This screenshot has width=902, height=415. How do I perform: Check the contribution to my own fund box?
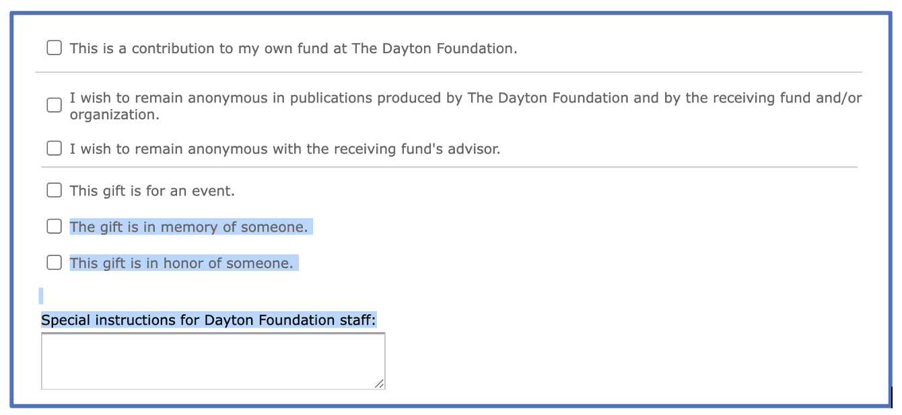pyautogui.click(x=54, y=48)
